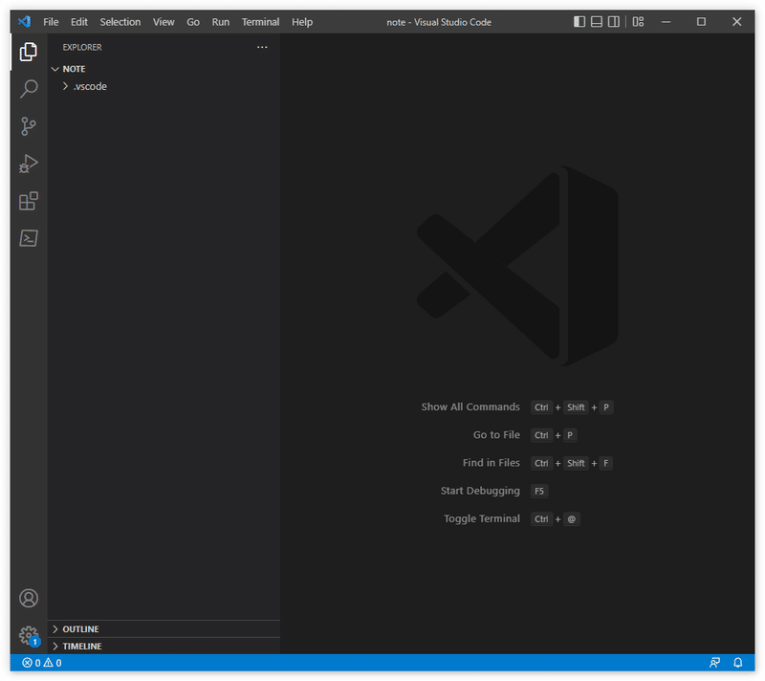Image resolution: width=765 pixels, height=681 pixels.
Task: Maximize the Visual Studio Code window
Action: tap(701, 22)
